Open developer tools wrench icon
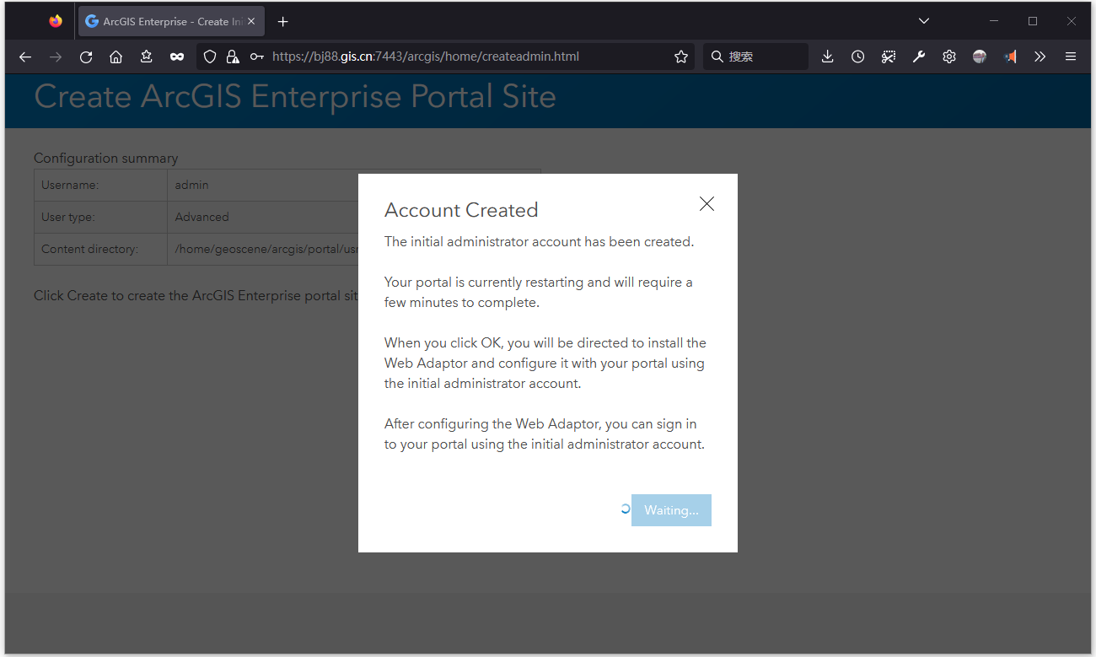Screen dimensions: 1096x657 coord(919,57)
